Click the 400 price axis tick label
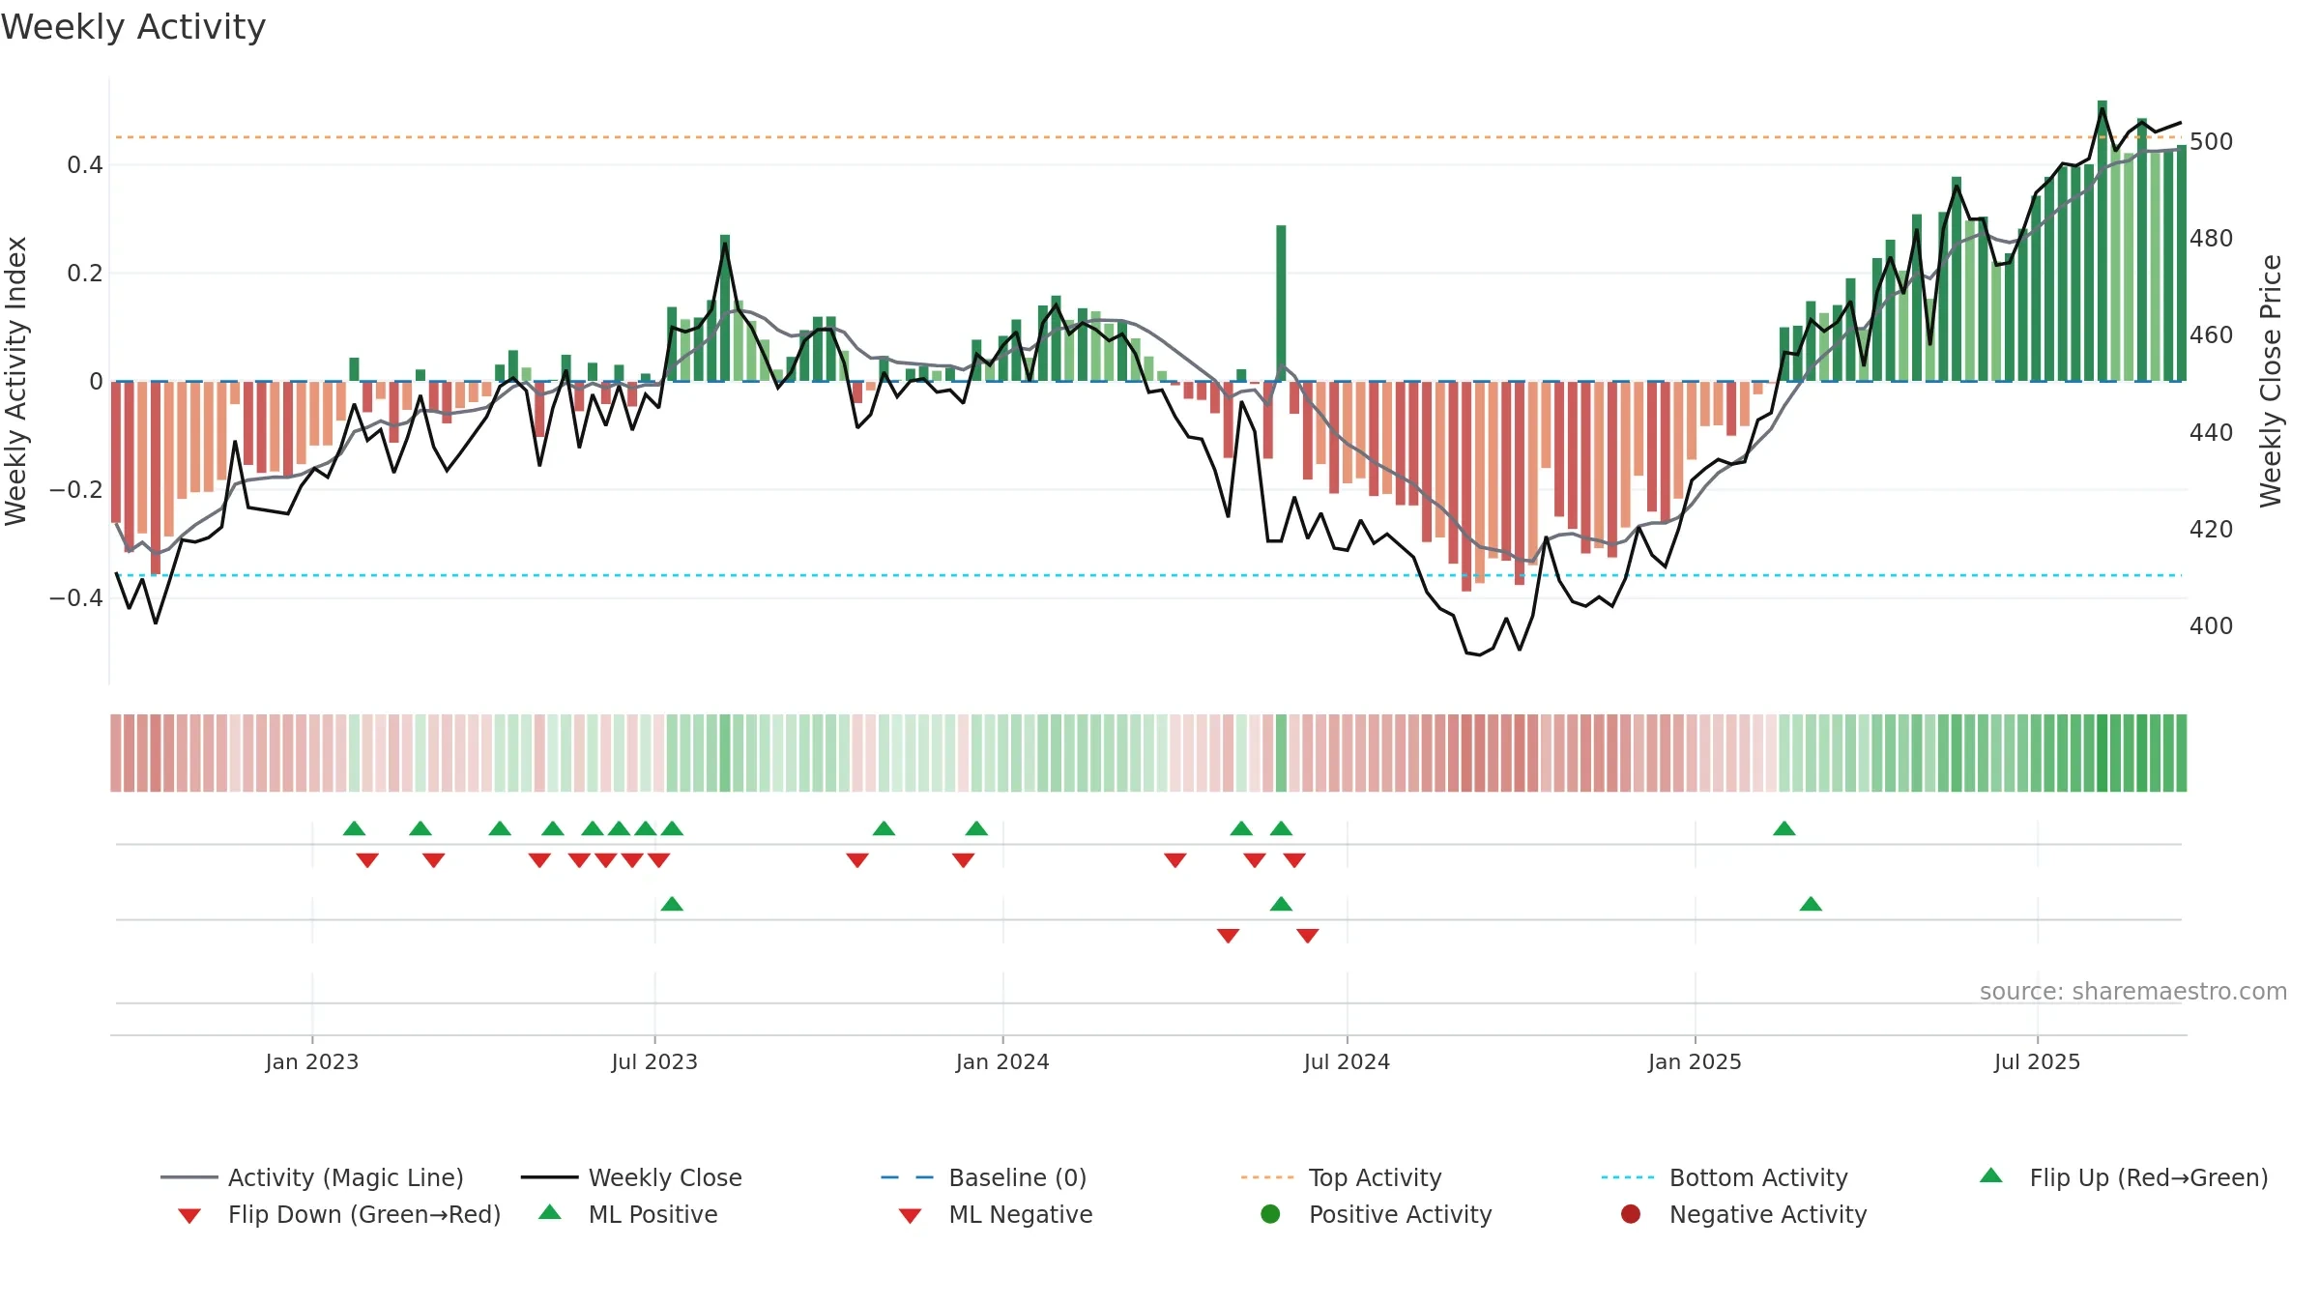The height and width of the screenshot is (1305, 2320). click(2211, 625)
